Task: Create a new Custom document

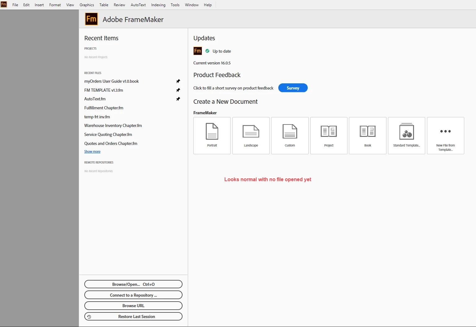Action: coord(290,135)
